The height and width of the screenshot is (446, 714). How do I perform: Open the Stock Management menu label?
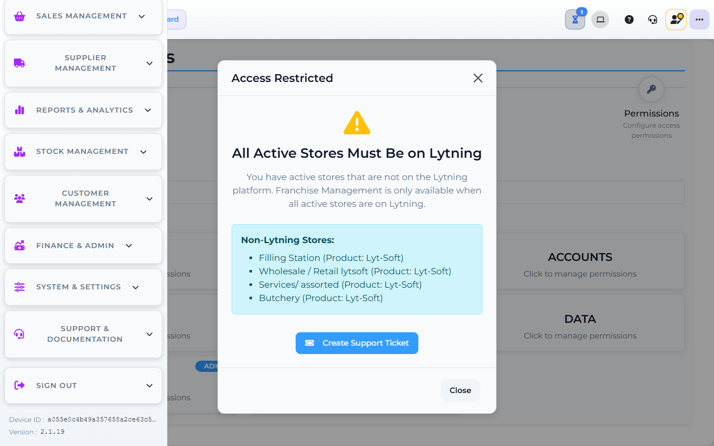tap(83, 152)
